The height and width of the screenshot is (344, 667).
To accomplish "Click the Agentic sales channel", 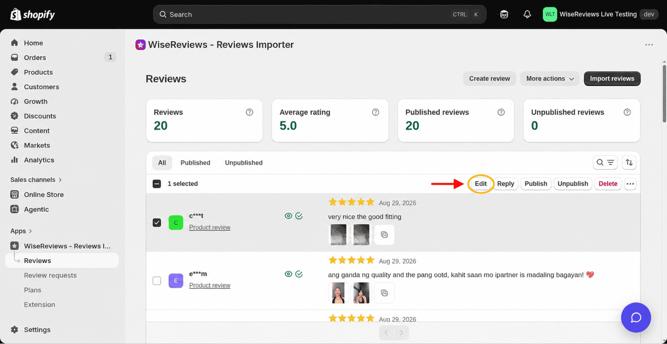I will coord(36,209).
